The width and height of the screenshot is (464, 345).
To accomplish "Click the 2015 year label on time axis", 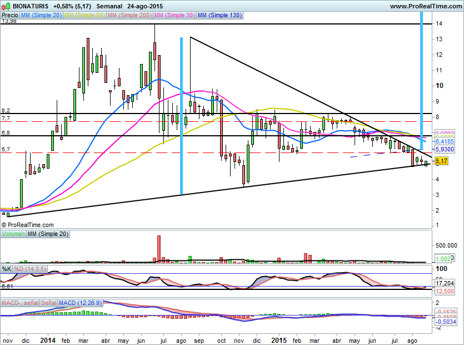I will 279,340.
